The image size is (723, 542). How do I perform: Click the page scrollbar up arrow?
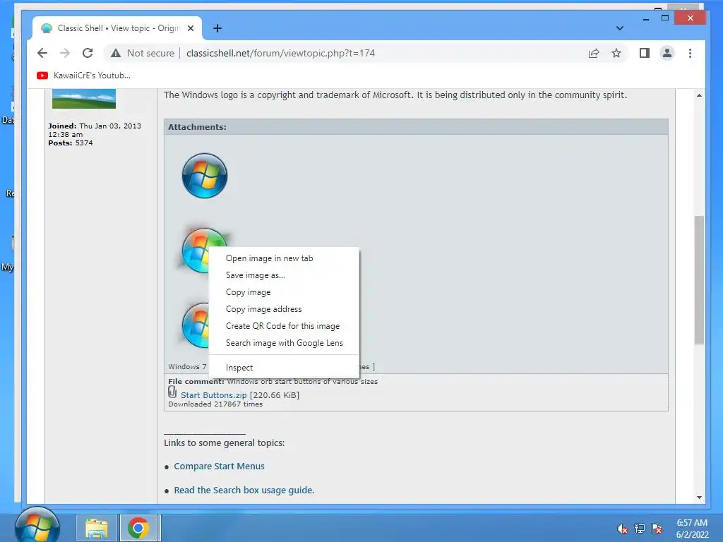coord(700,95)
